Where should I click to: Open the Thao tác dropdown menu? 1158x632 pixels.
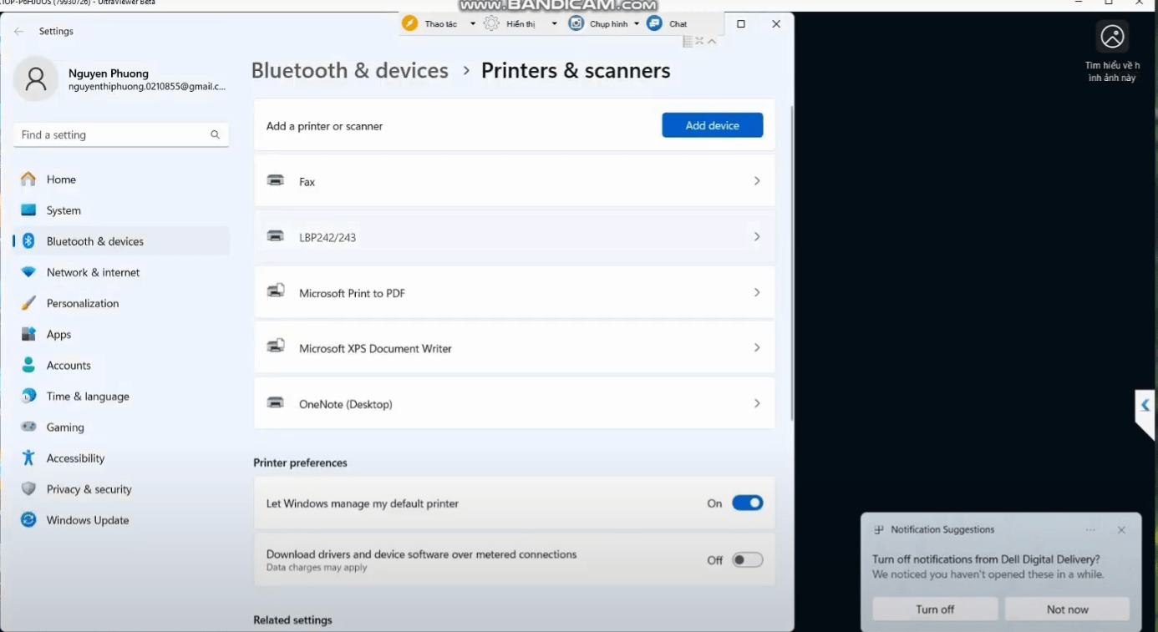472,24
